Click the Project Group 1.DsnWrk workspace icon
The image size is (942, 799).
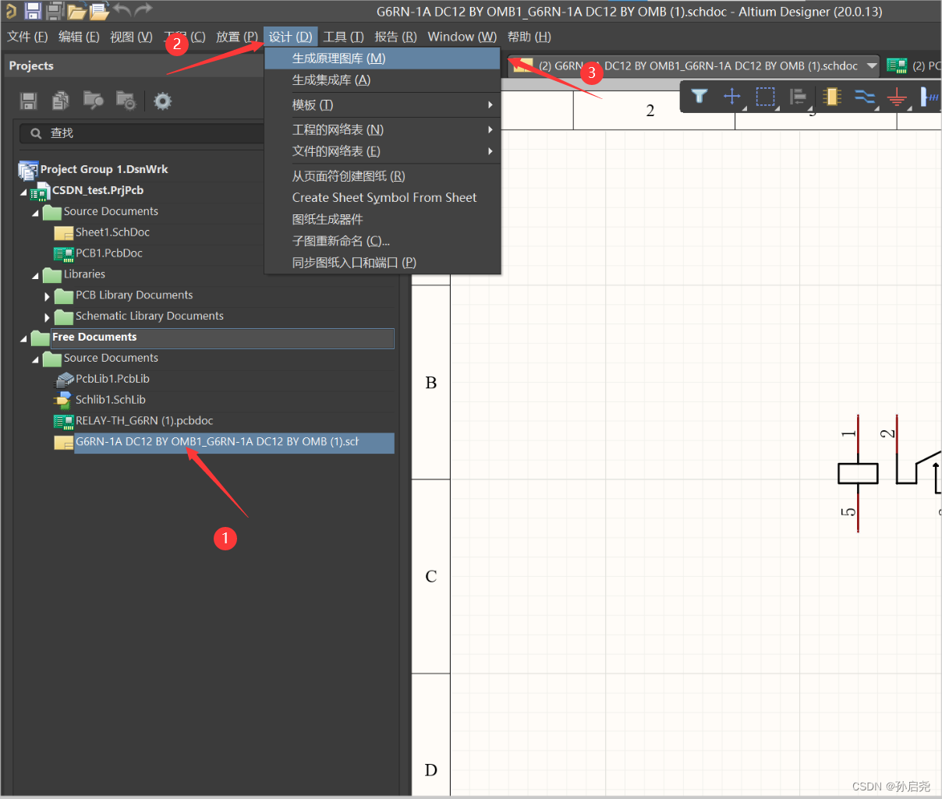(x=28, y=170)
